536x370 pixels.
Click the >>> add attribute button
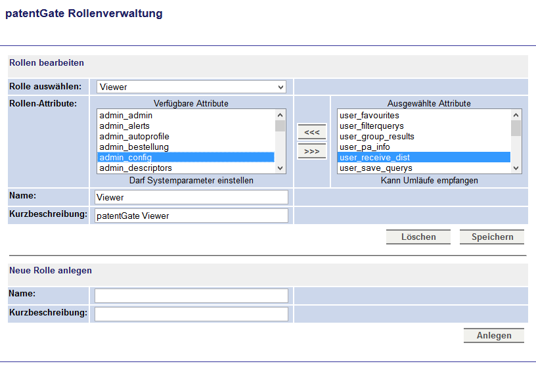click(312, 151)
